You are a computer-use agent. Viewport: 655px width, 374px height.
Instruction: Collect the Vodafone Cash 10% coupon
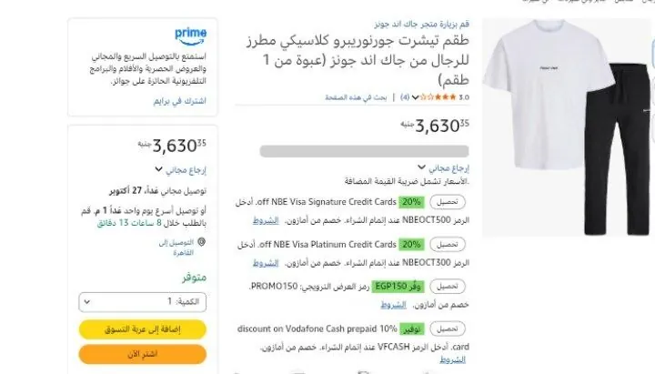tap(448, 329)
